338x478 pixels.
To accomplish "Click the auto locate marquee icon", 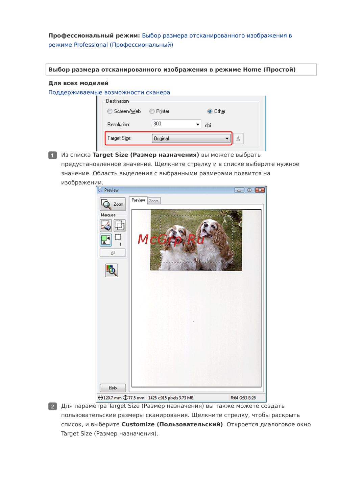I will pyautogui.click(x=106, y=240).
